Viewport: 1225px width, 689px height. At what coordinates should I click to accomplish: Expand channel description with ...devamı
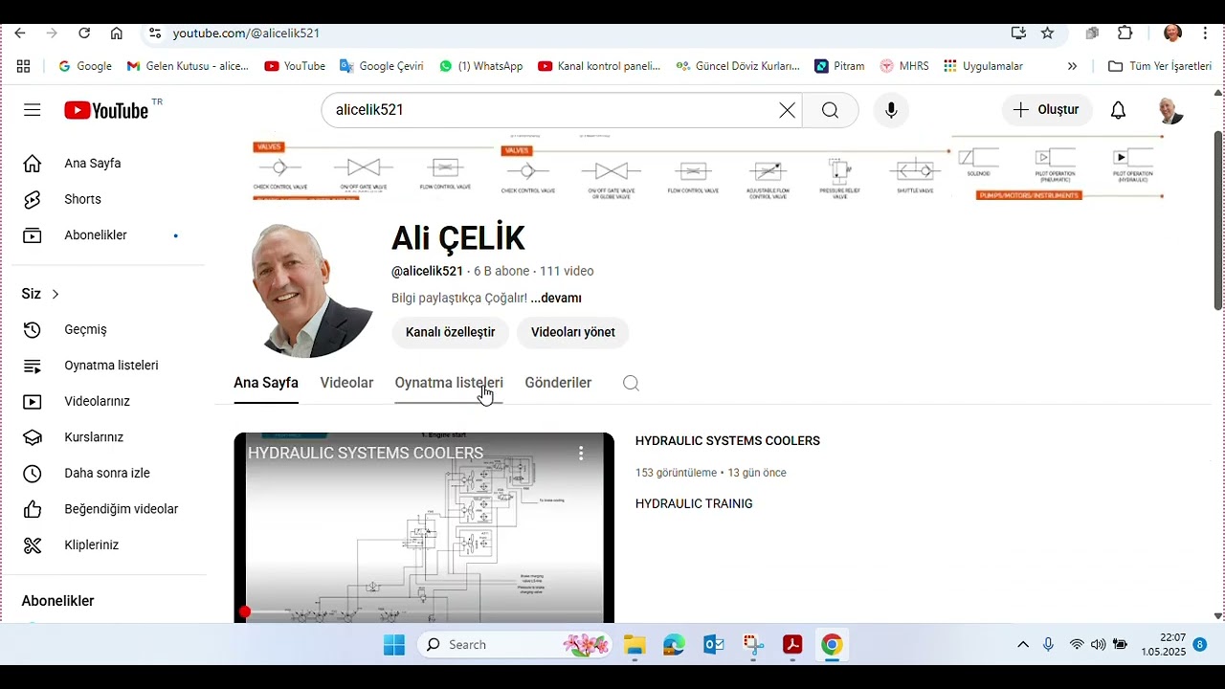556,299
